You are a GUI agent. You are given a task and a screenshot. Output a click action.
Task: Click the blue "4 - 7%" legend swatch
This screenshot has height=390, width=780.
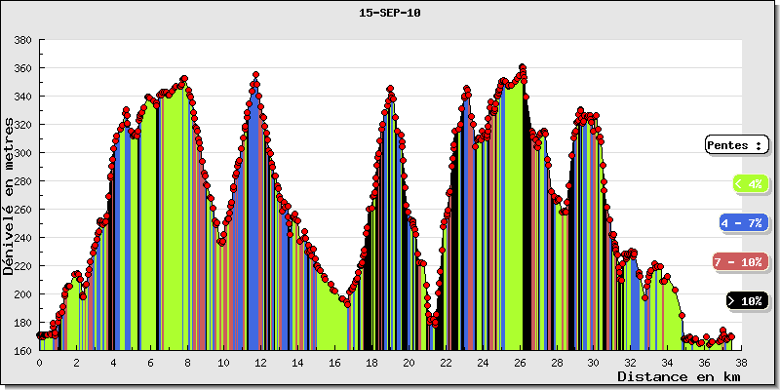click(x=743, y=223)
